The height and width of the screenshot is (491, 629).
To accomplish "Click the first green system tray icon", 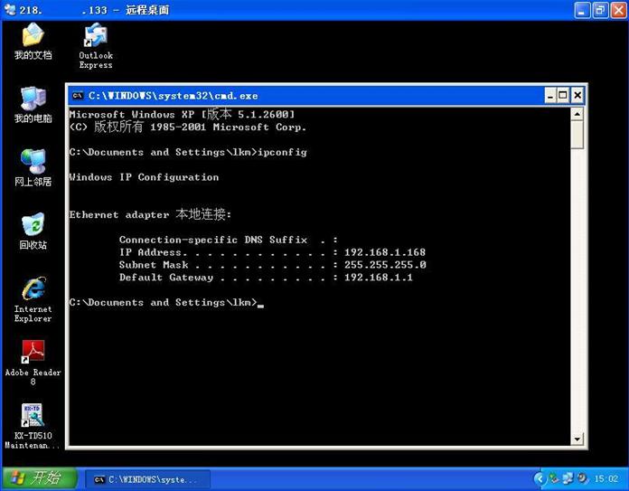I will (554, 478).
